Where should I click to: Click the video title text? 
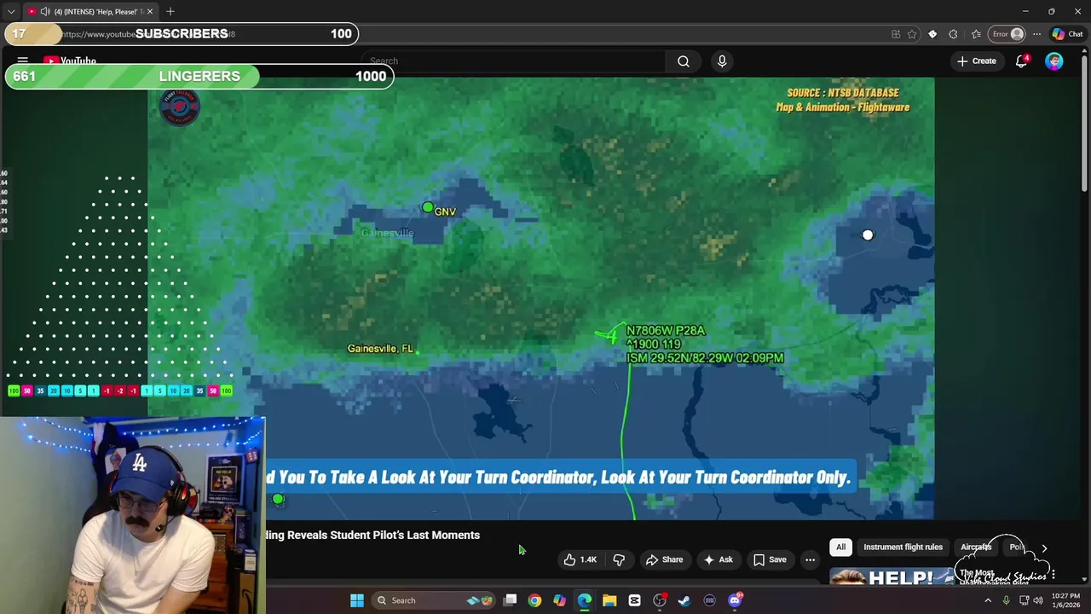tap(372, 535)
